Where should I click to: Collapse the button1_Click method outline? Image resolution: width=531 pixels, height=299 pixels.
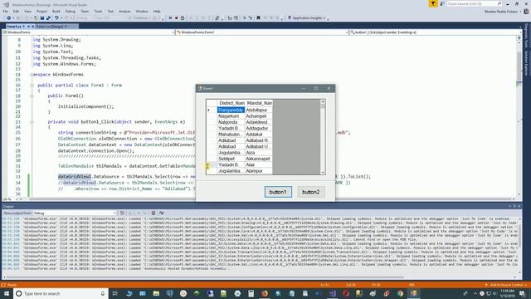(32, 122)
